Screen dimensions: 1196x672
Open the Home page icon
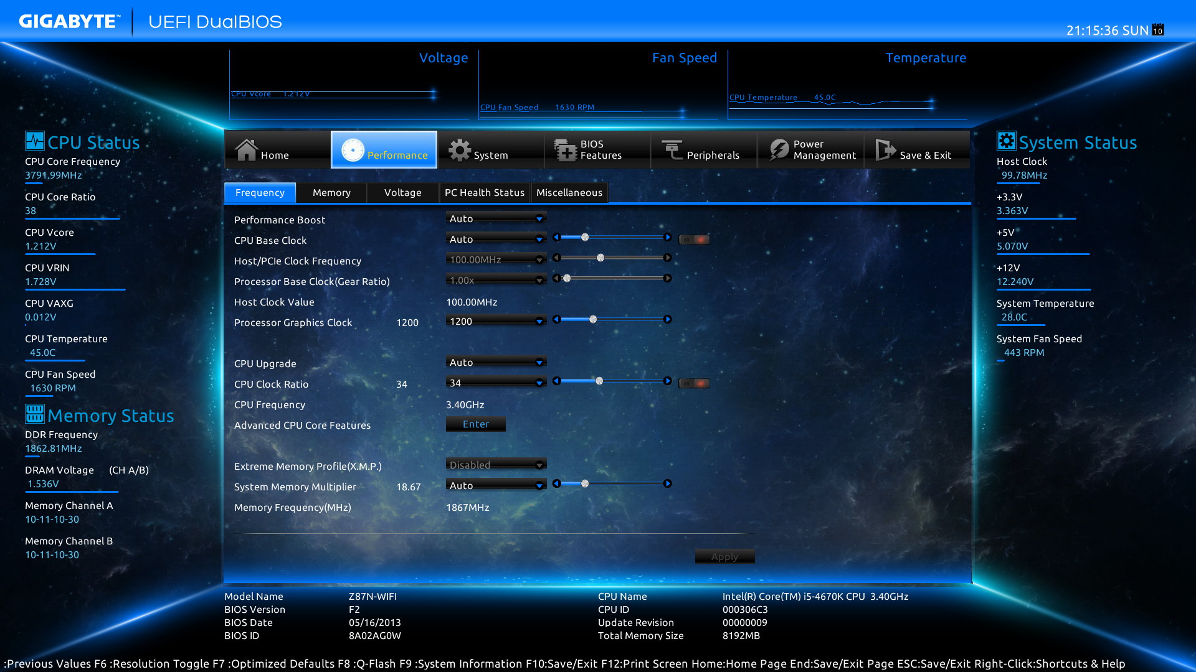click(246, 150)
